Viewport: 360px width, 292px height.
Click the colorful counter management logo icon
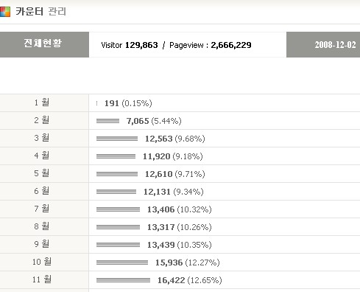click(x=5, y=12)
